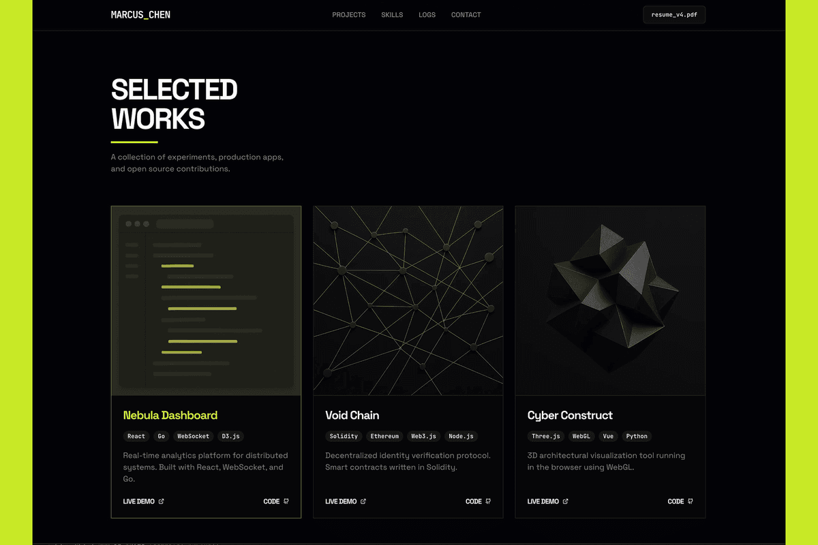This screenshot has width=818, height=545.
Task: Click the Cyber Construct 3D polygon image
Action: point(610,300)
